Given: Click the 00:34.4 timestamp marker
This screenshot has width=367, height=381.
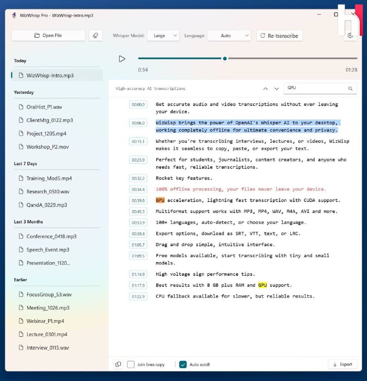Looking at the screenshot, I should (x=138, y=190).
